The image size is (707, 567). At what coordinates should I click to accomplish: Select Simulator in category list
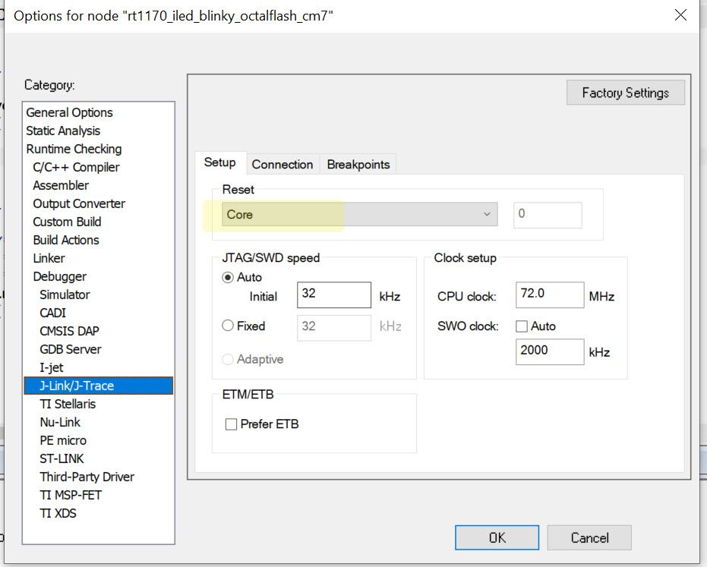click(x=65, y=295)
